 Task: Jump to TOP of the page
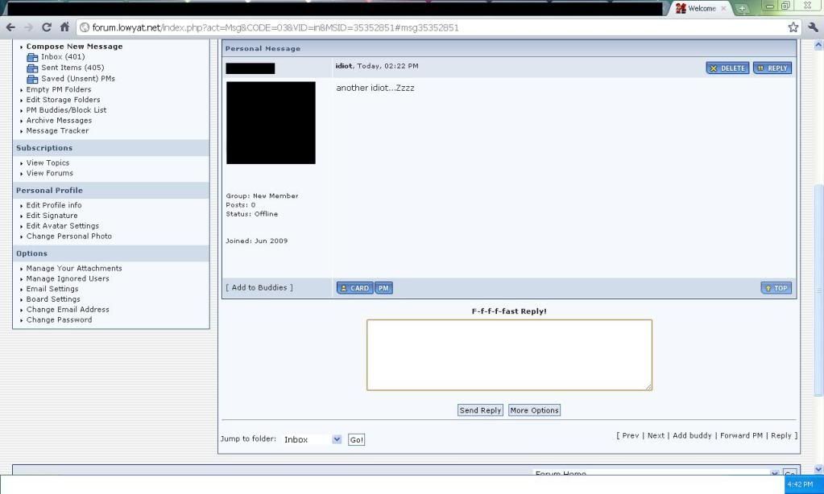click(x=776, y=288)
